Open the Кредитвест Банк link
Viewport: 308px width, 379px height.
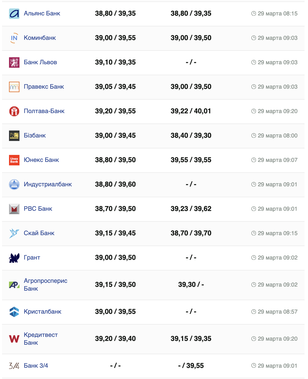[41, 339]
